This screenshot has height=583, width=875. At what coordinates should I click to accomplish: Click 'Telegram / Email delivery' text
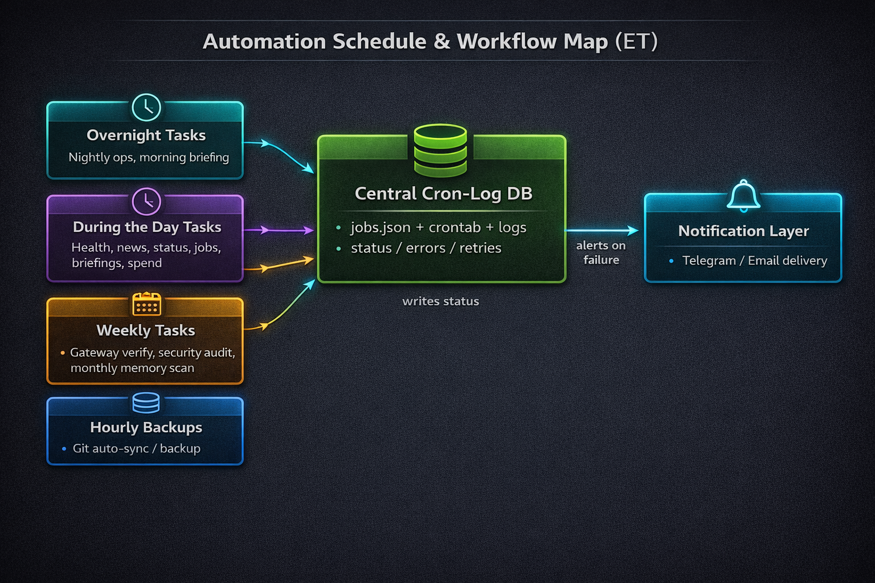coord(755,261)
